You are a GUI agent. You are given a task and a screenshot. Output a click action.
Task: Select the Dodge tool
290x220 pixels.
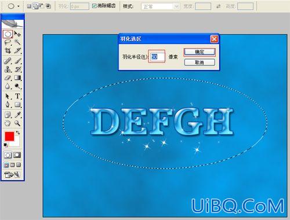17,86
